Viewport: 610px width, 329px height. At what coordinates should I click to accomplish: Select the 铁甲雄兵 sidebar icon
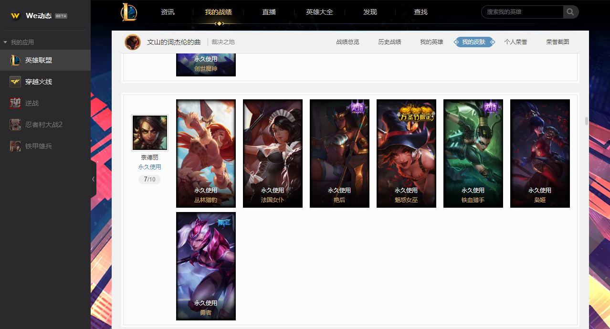point(15,146)
